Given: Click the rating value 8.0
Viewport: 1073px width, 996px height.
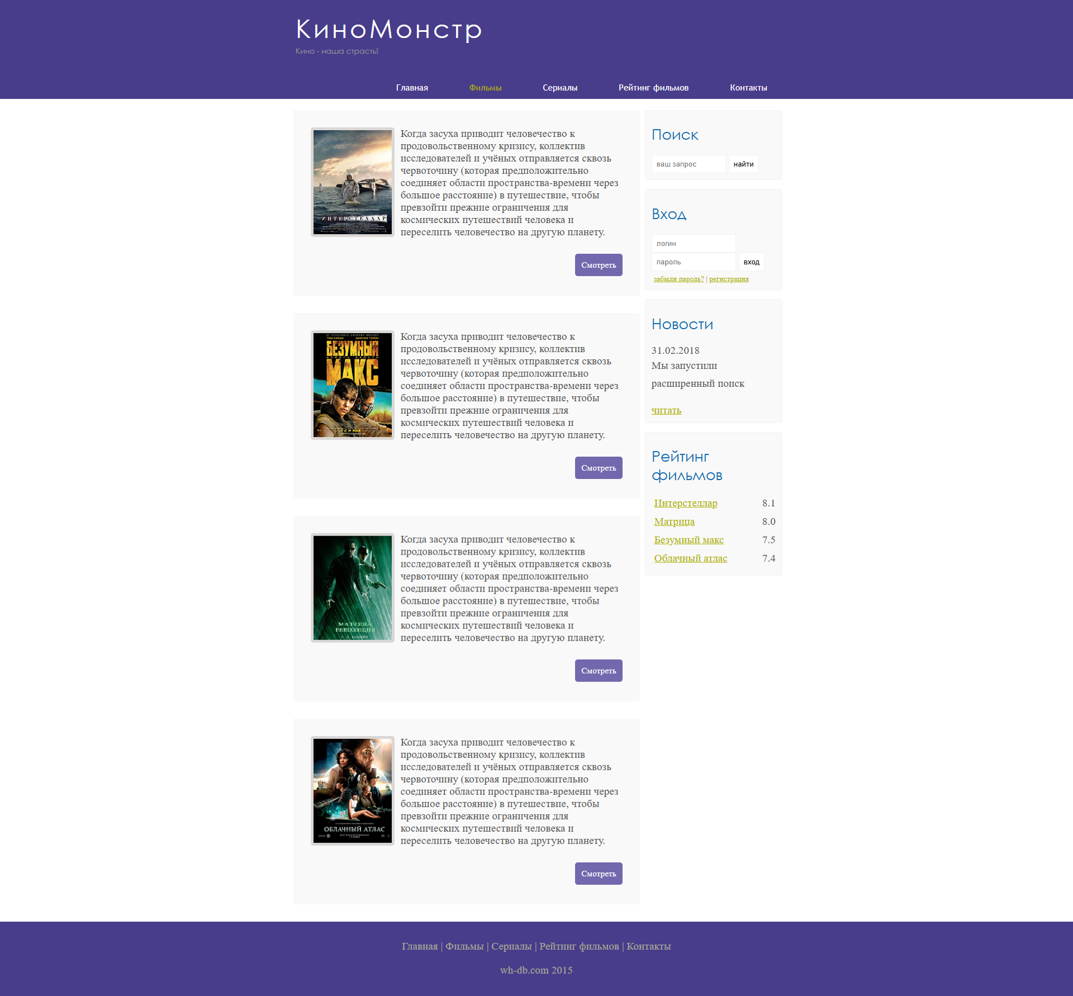Looking at the screenshot, I should [x=768, y=521].
